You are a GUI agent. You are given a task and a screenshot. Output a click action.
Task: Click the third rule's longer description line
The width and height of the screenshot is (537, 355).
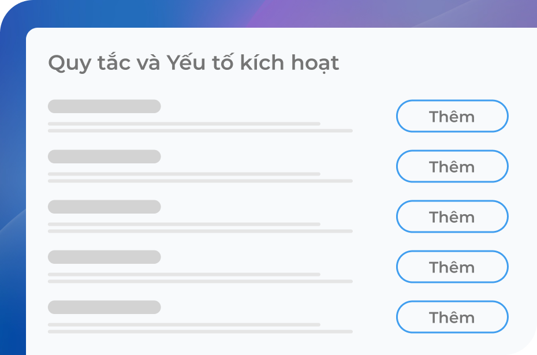coord(200,231)
